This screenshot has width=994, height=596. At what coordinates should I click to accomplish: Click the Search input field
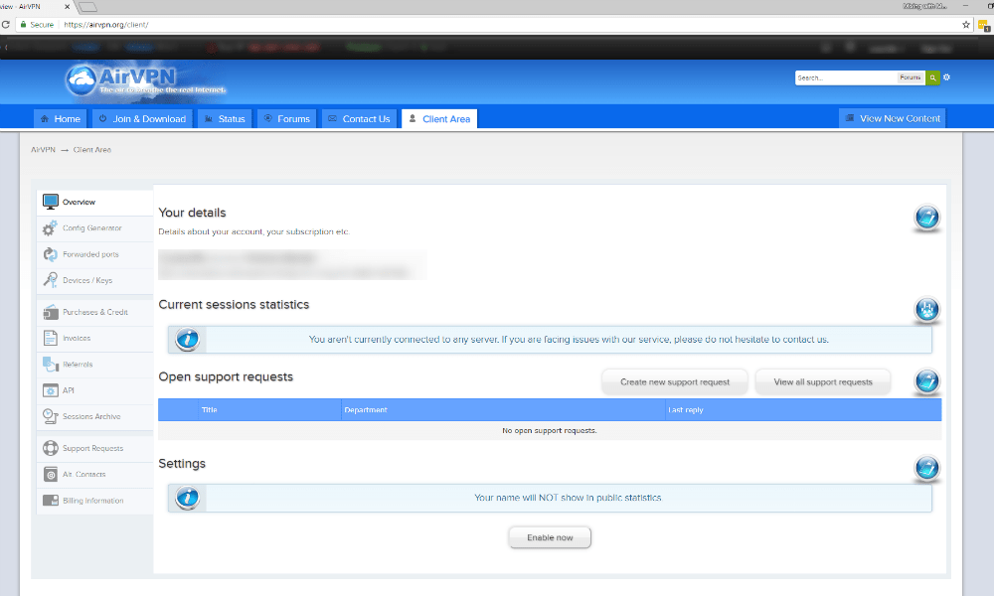click(x=846, y=77)
